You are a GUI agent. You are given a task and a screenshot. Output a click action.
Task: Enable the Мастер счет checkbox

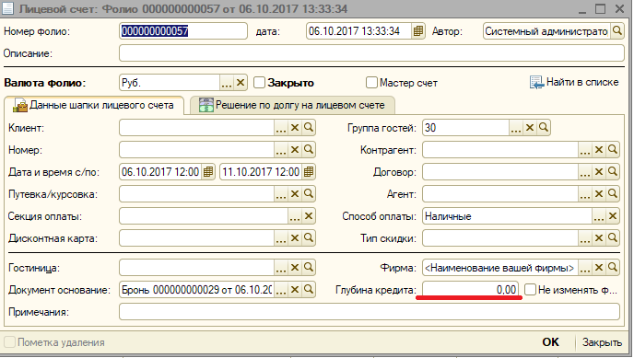click(371, 83)
